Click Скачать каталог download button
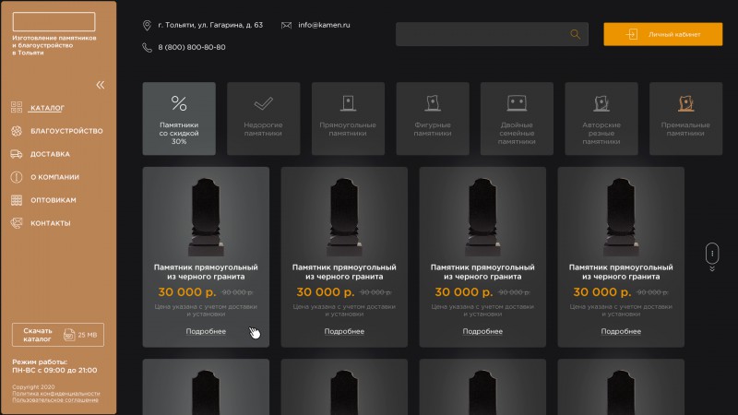This screenshot has width=738, height=415. 58,335
